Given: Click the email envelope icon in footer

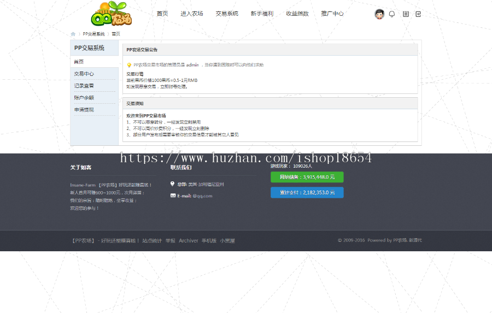Looking at the screenshot, I should 173,196.
